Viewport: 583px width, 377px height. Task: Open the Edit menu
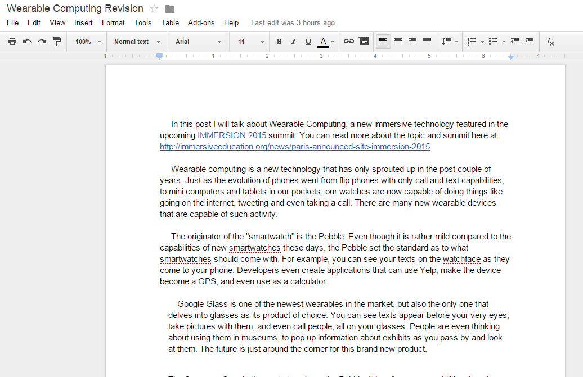tap(34, 22)
